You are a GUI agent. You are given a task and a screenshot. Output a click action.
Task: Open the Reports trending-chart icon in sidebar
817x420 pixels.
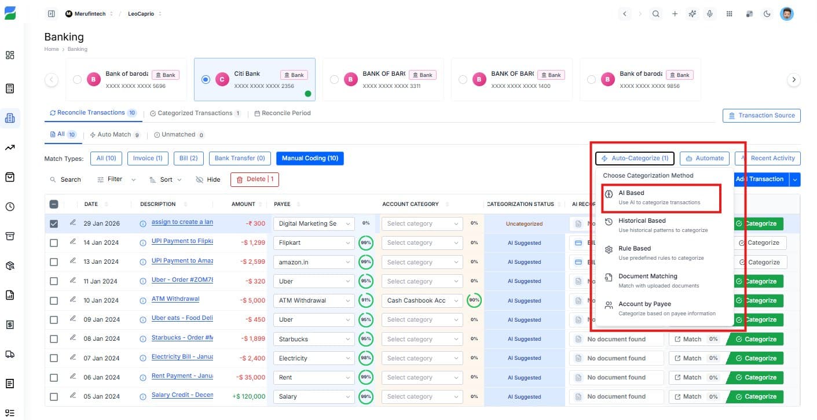pyautogui.click(x=9, y=148)
